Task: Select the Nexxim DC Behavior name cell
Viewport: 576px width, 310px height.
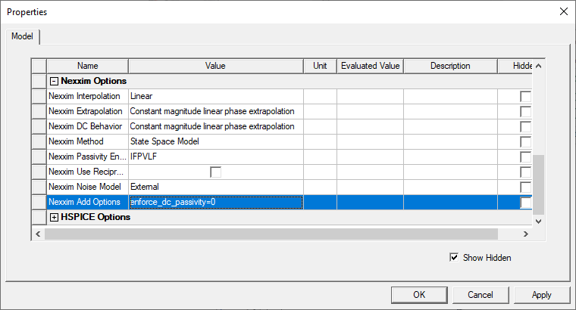Action: [x=88, y=126]
